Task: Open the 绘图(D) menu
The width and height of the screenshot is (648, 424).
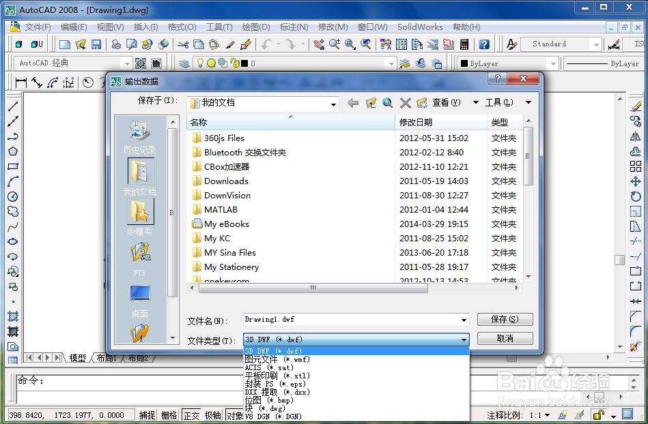Action: click(256, 27)
